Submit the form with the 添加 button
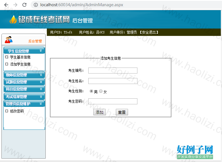 (99, 112)
